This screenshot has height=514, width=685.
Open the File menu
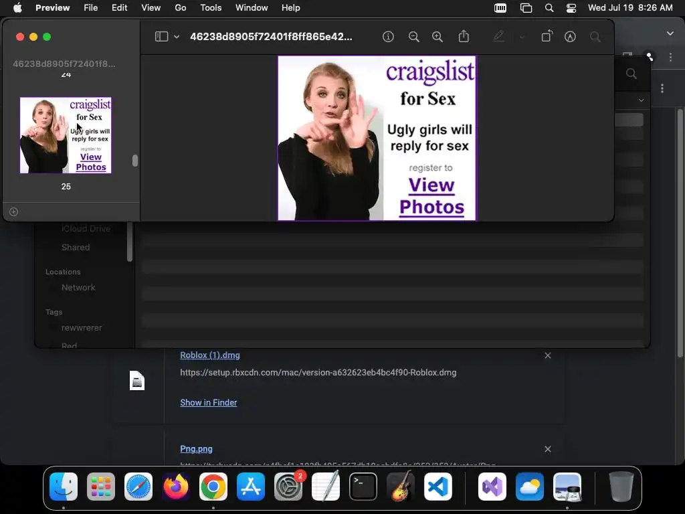[90, 7]
